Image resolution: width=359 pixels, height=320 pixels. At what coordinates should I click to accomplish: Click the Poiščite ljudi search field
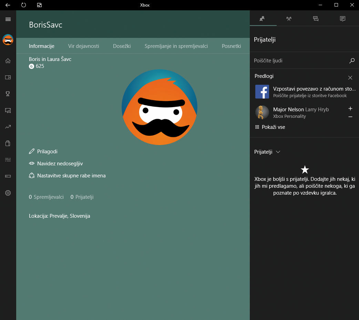[304, 60]
